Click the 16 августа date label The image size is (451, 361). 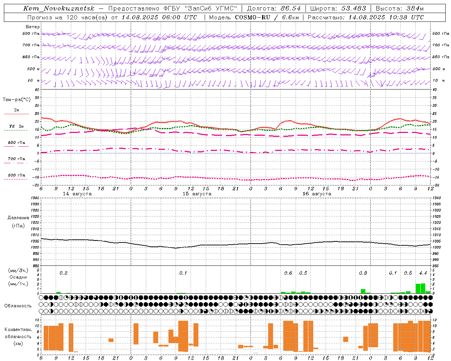(x=317, y=194)
